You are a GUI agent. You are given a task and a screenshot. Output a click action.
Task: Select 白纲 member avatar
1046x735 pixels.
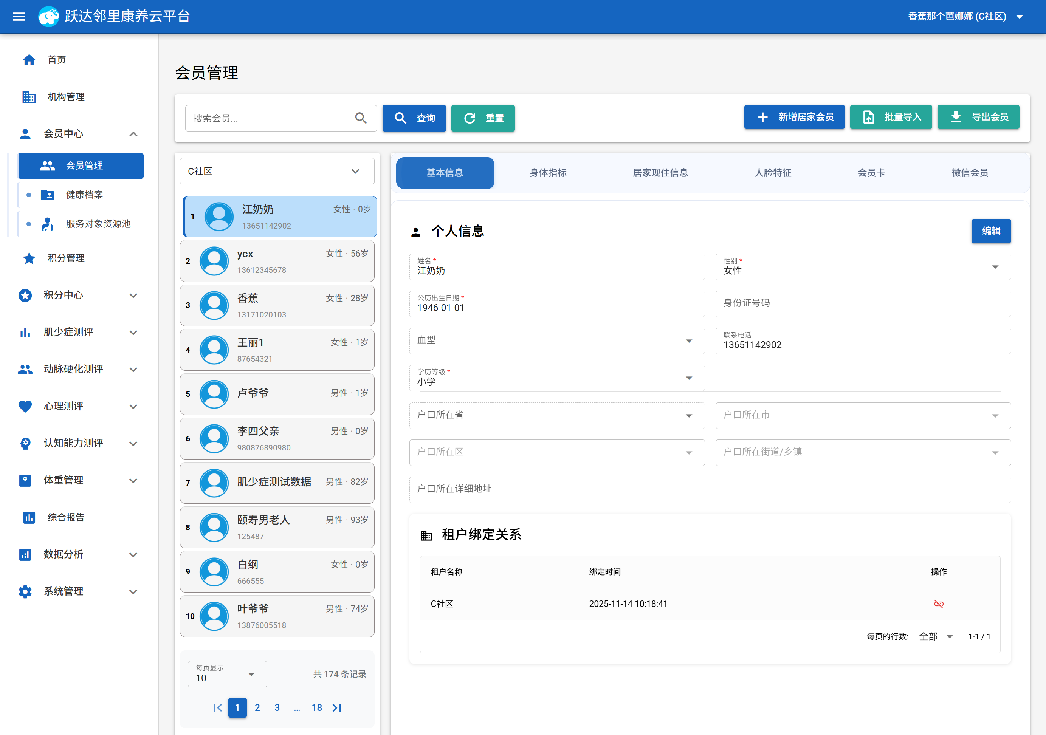[x=214, y=572]
